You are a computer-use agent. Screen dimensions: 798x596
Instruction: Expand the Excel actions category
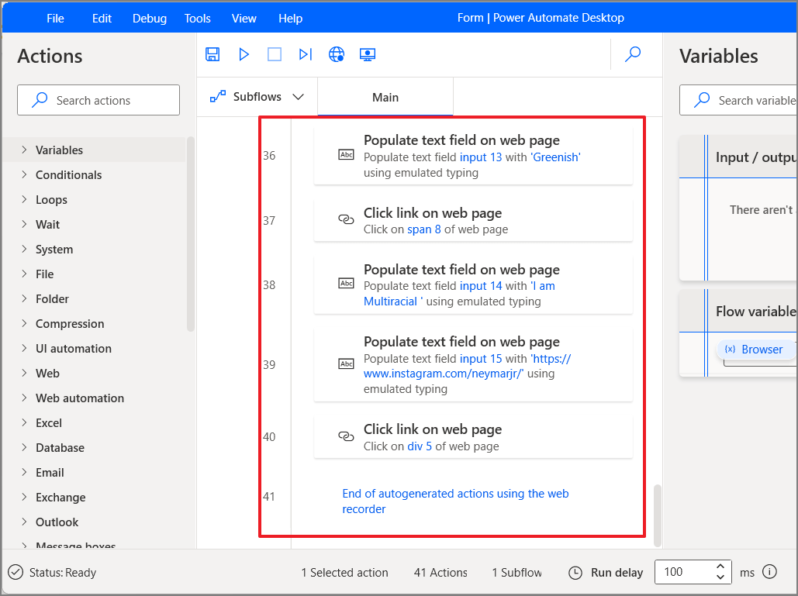(x=49, y=422)
